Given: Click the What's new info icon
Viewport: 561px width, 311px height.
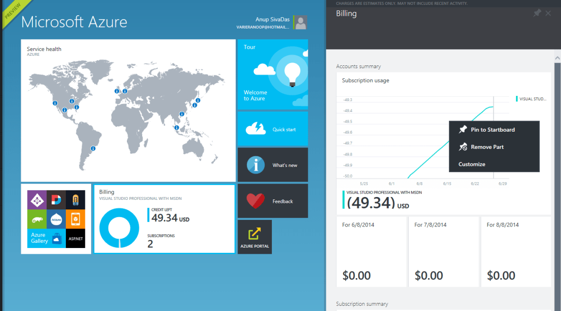Looking at the screenshot, I should [256, 165].
